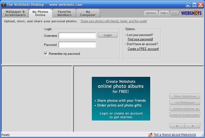Click the Ready status bar text
The width and height of the screenshot is (205, 138).
(5, 135)
